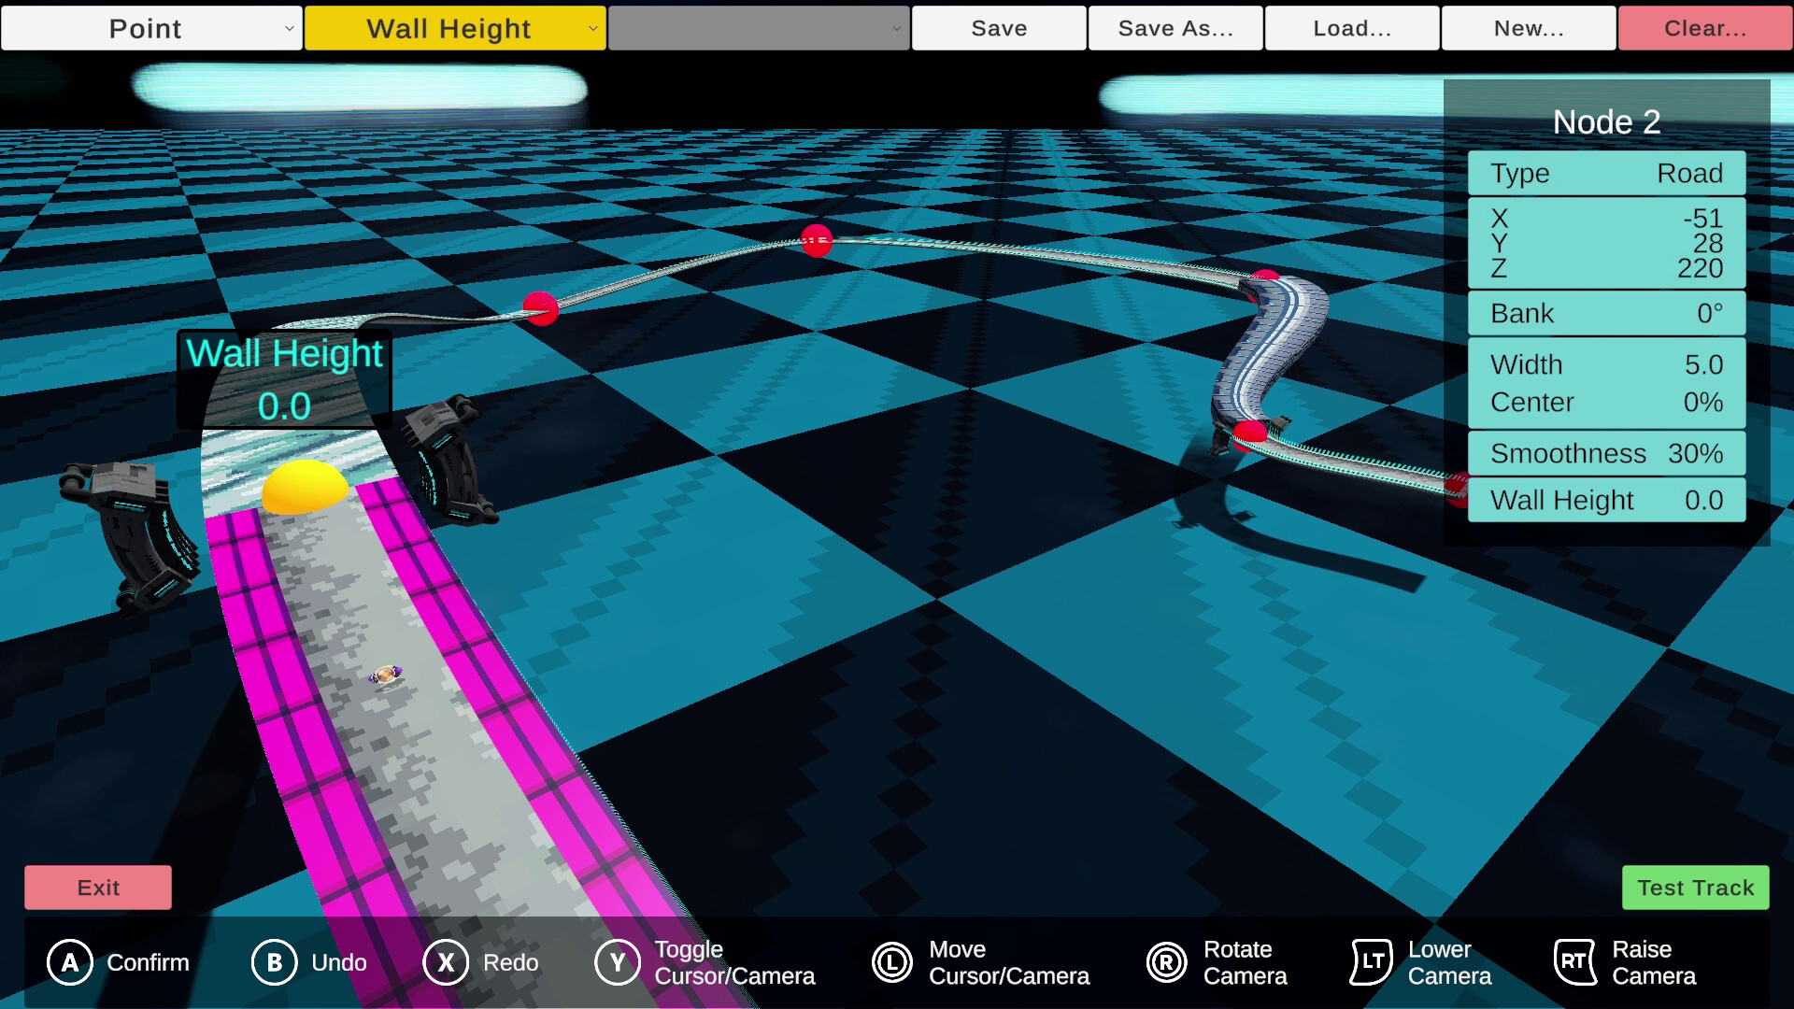Open the empty gray selector dropdown
Viewport: 1794px width, 1009px height.
pos(759,28)
